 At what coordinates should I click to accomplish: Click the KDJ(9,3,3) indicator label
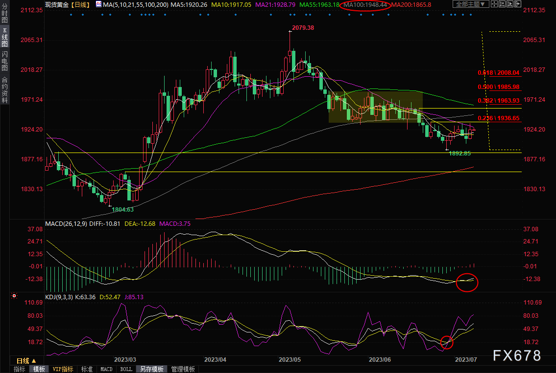[59, 297]
